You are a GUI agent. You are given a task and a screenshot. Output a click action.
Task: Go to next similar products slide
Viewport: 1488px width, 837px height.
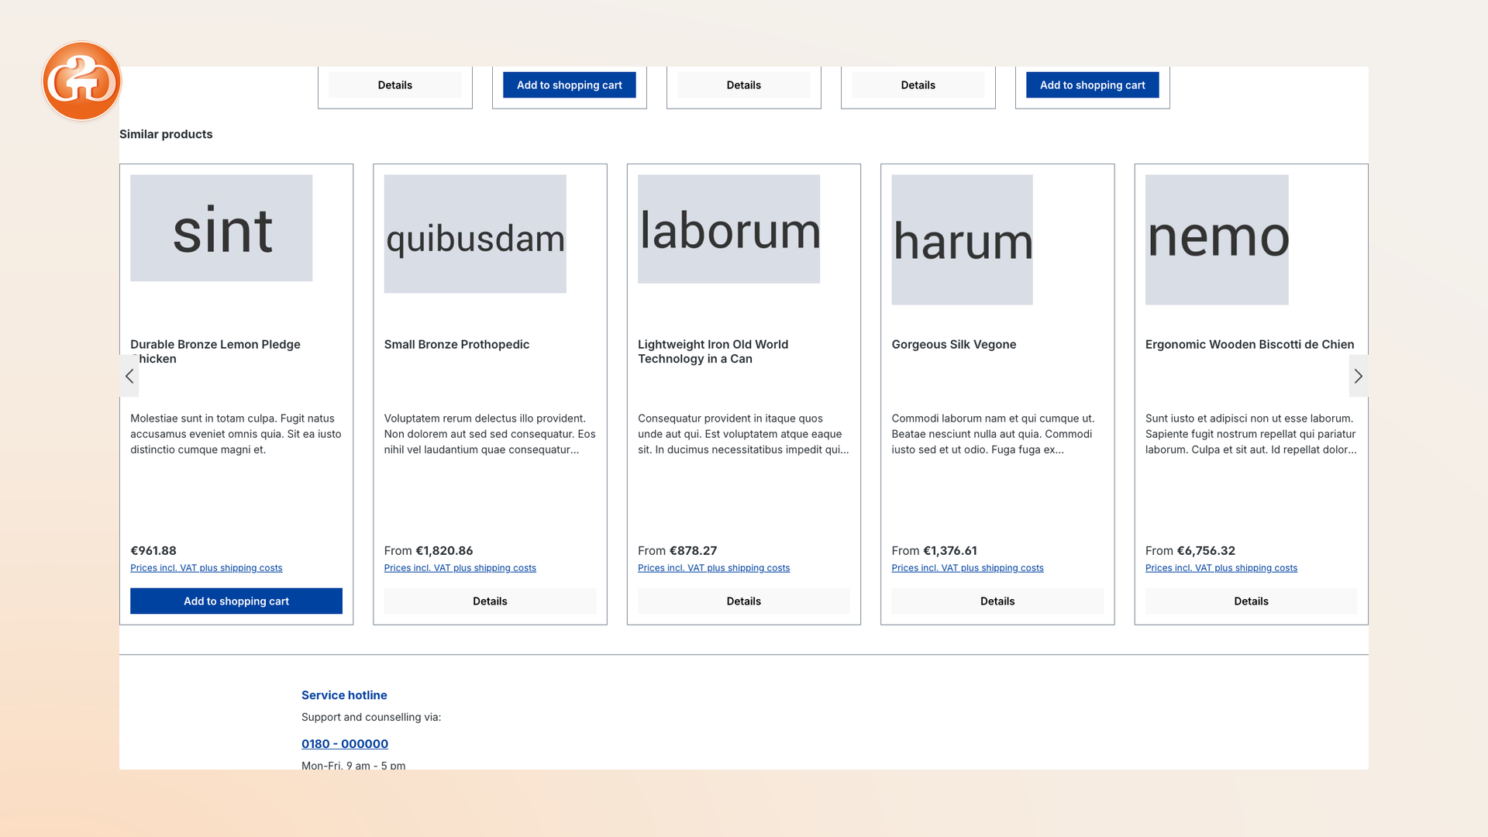coord(1358,376)
